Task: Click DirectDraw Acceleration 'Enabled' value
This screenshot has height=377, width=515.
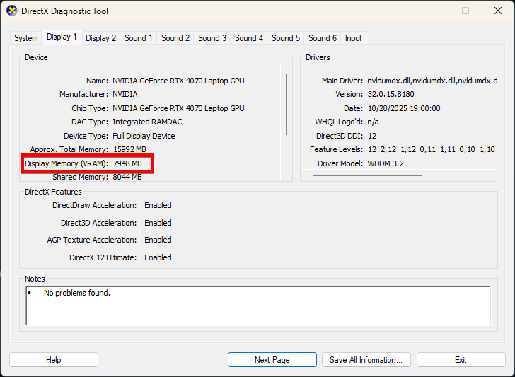Action: pos(158,205)
